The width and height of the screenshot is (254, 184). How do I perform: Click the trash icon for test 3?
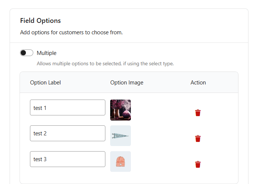coord(198,164)
